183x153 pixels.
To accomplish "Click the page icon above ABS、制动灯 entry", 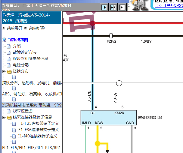I will pos(14,88).
